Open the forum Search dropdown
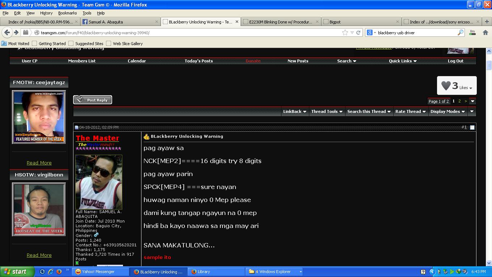 (x=347, y=61)
